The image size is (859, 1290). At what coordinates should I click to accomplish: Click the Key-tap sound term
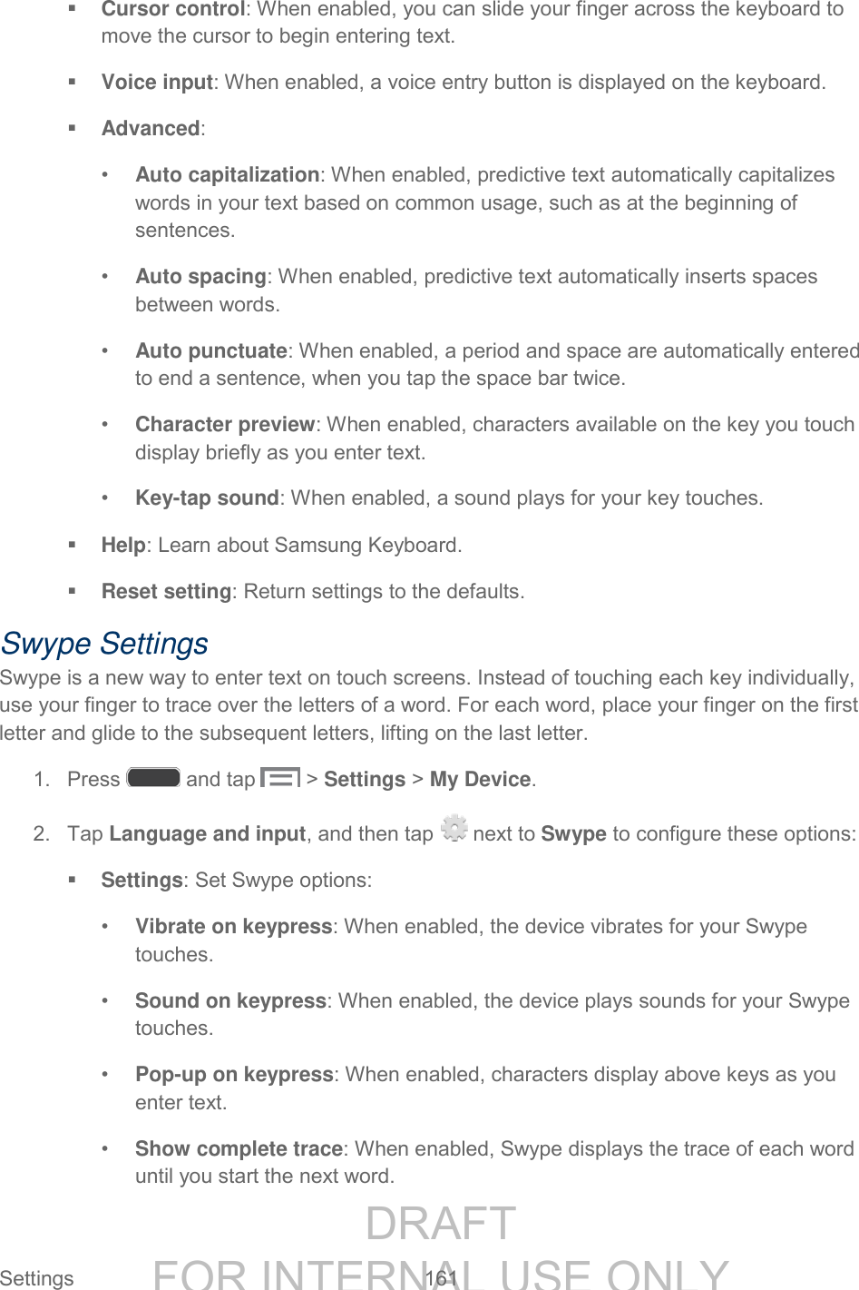(x=207, y=498)
